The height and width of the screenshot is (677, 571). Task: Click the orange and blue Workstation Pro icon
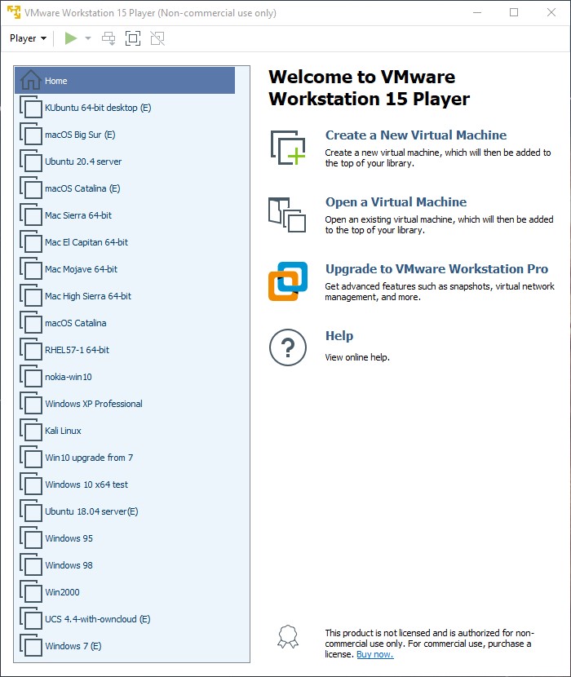click(288, 281)
